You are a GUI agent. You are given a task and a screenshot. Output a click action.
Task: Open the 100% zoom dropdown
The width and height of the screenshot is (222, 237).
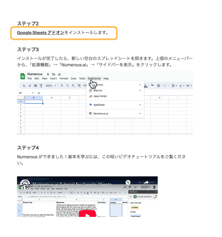point(51,86)
